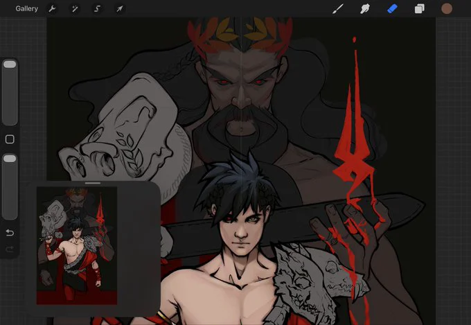Redo the last undone action
Screen dimensions: 471x325
(10, 249)
